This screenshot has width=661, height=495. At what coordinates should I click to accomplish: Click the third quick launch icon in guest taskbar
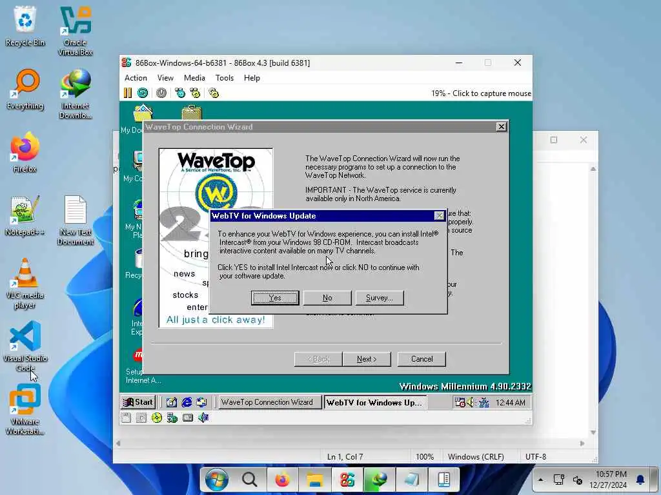(x=201, y=402)
